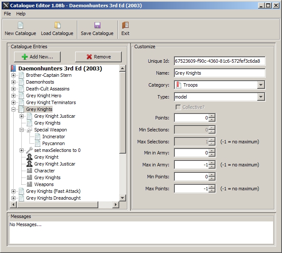Click the rule text icon beside Weapons
The image size is (282, 253).
click(29, 184)
